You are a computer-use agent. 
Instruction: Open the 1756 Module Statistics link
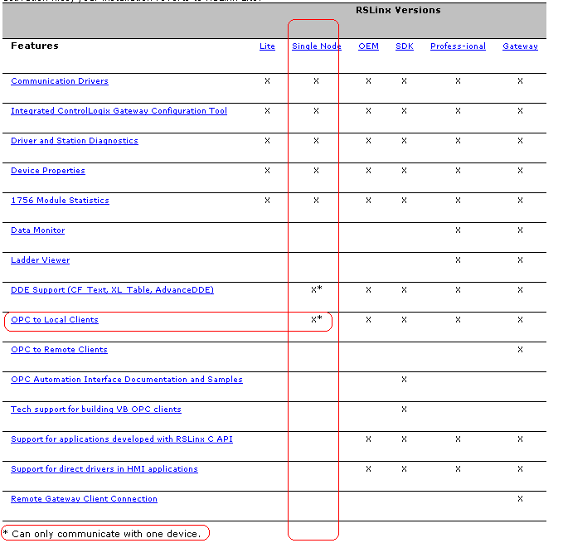60,201
